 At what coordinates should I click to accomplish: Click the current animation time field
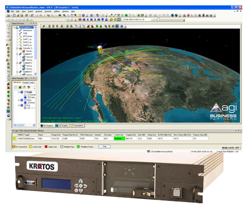136,20
